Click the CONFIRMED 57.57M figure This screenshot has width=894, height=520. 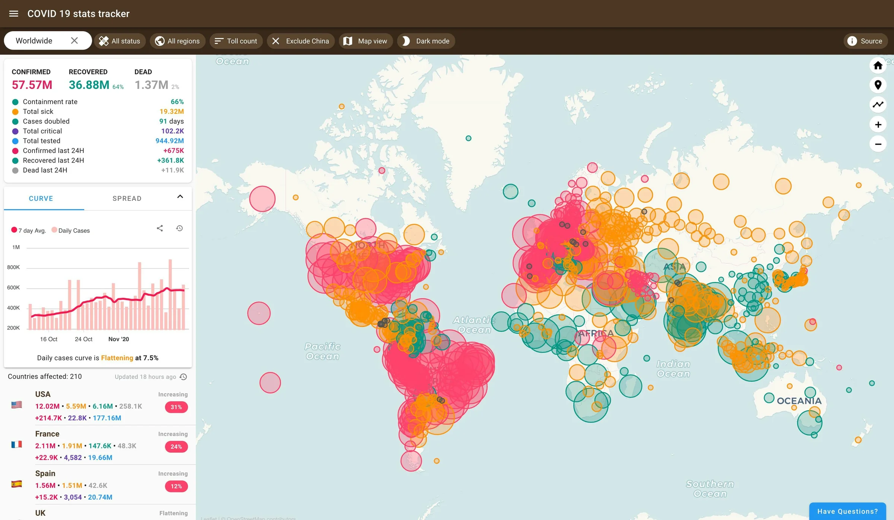[x=32, y=85]
